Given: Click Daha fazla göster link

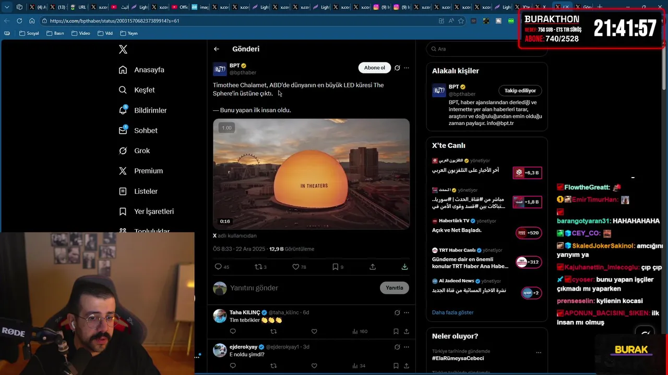Looking at the screenshot, I should click(452, 312).
